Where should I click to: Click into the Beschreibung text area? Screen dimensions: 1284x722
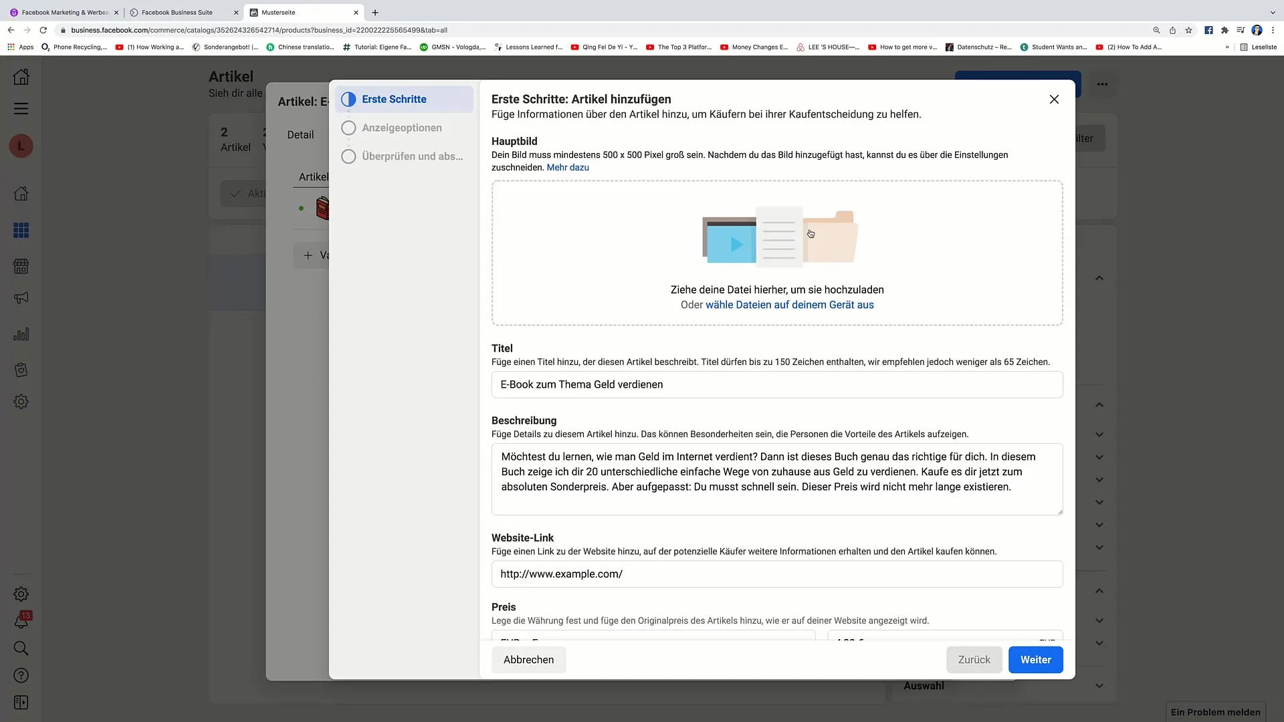coord(776,479)
